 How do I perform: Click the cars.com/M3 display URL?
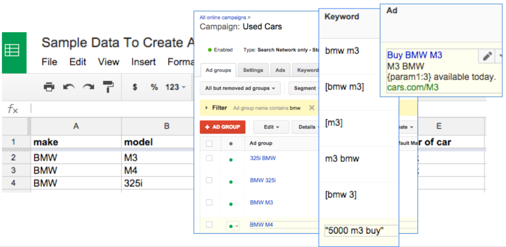point(413,87)
